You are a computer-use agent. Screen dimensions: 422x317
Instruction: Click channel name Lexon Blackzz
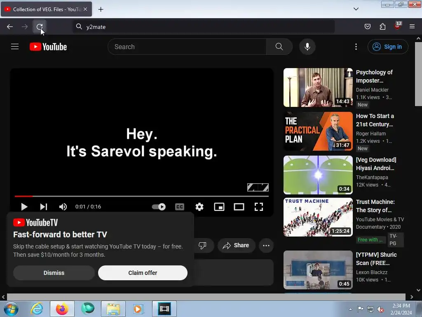pyautogui.click(x=372, y=272)
